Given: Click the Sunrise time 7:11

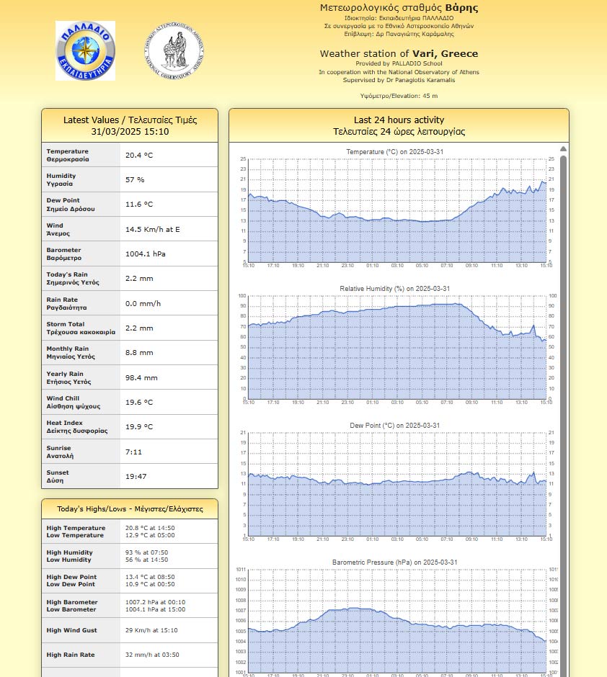Looking at the screenshot, I should click(x=133, y=452).
